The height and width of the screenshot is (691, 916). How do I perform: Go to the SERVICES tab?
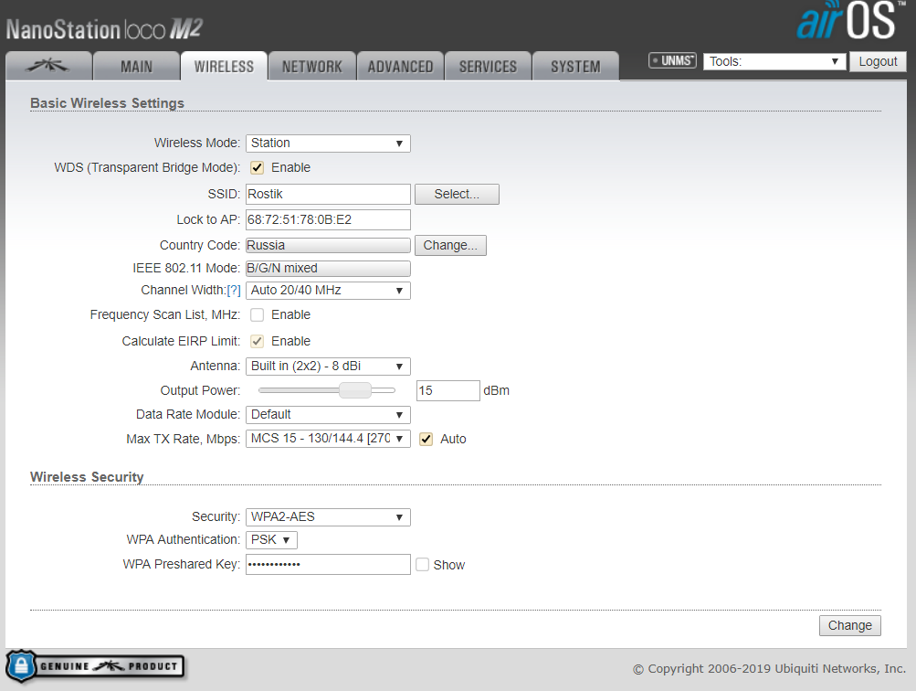488,66
